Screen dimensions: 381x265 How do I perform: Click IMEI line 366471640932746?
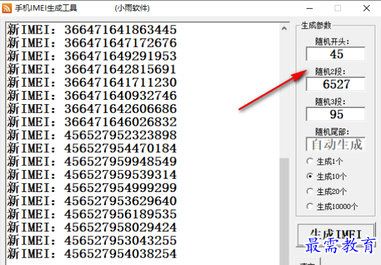(x=92, y=95)
